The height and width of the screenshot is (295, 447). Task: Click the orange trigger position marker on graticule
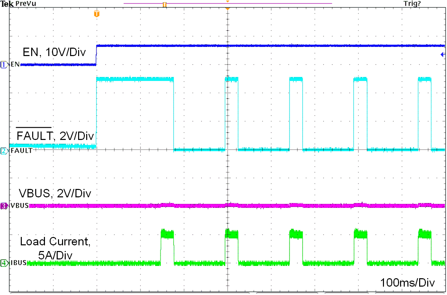point(97,14)
